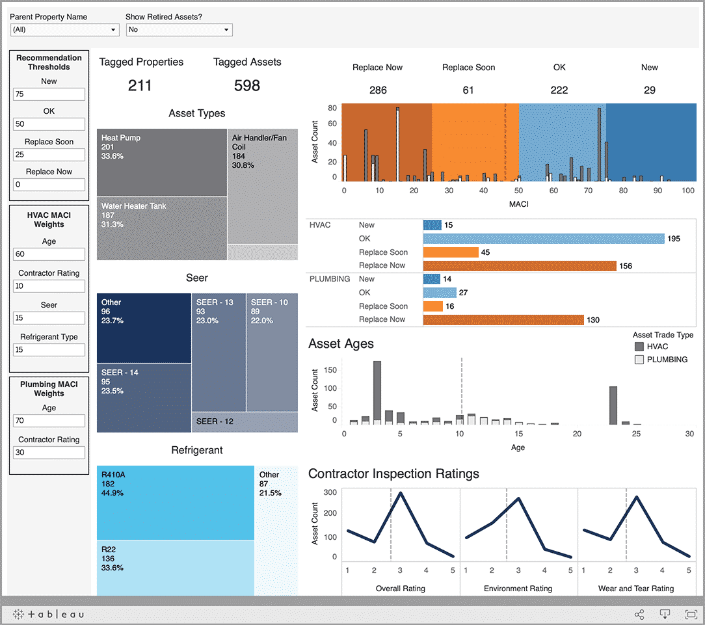This screenshot has width=705, height=625.
Task: Select the HVAC OK bar showing 195
Action: [543, 239]
